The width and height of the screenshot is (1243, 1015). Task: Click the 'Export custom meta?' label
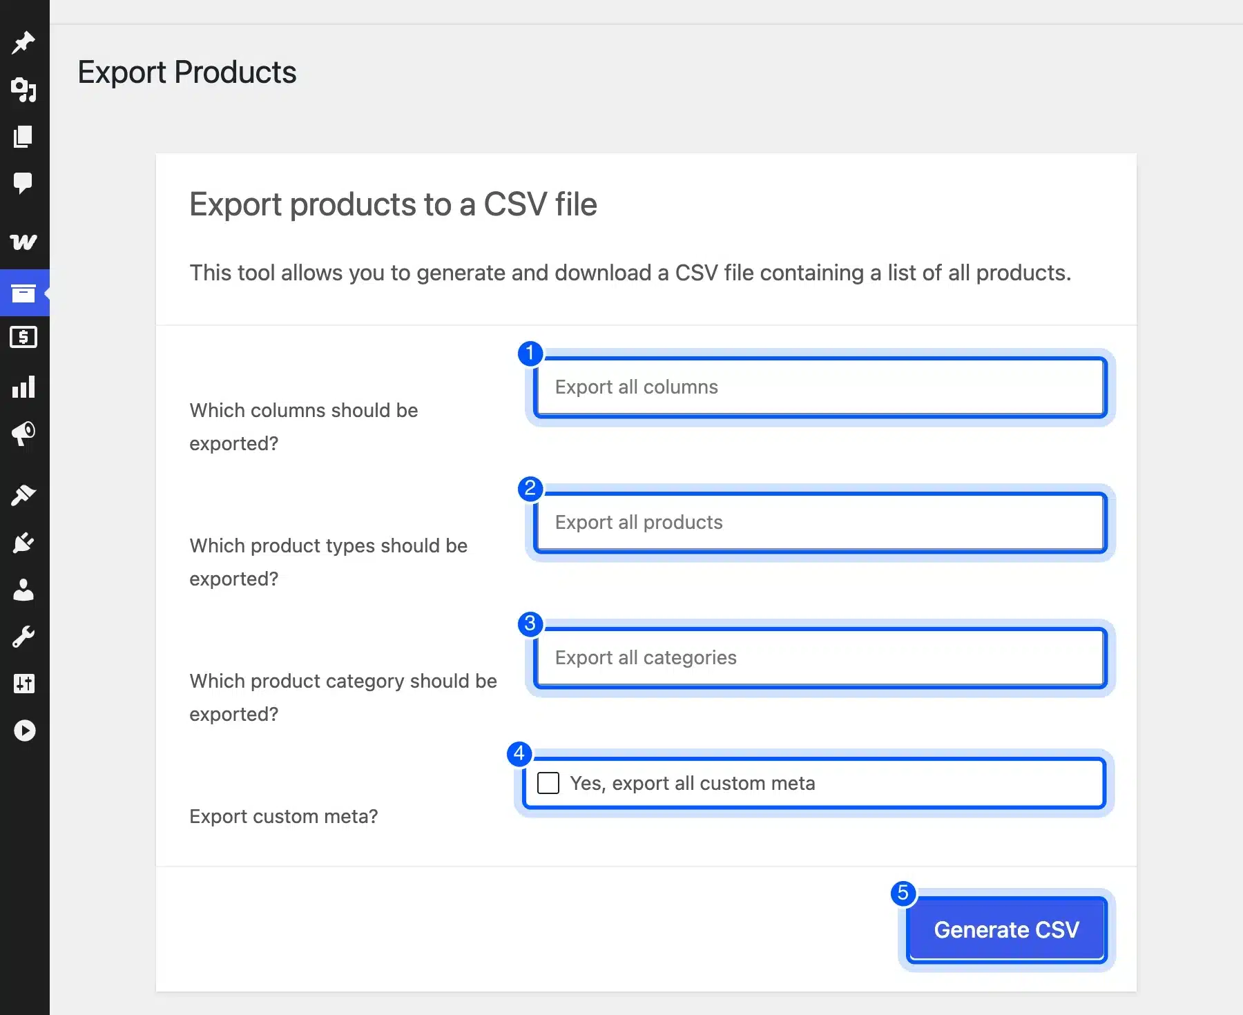coord(284,816)
